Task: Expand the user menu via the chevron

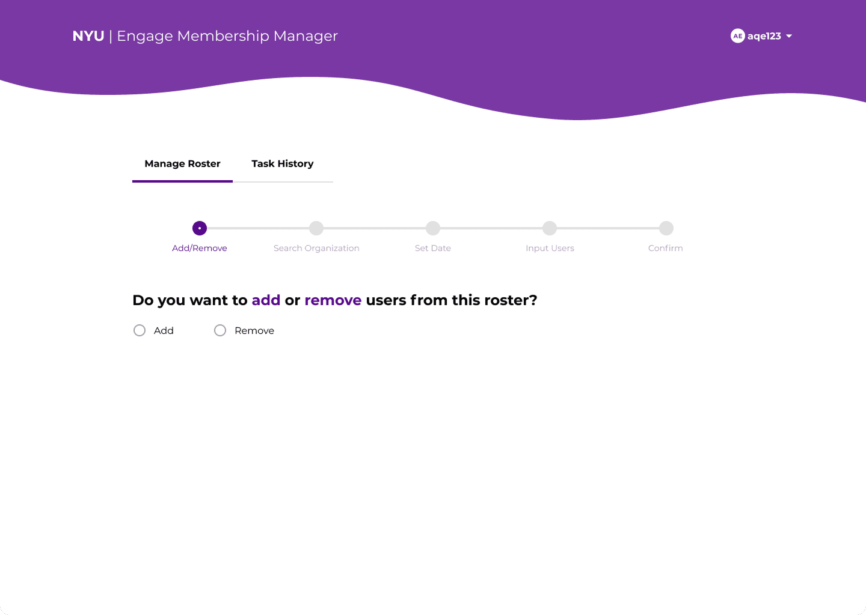Action: 790,36
